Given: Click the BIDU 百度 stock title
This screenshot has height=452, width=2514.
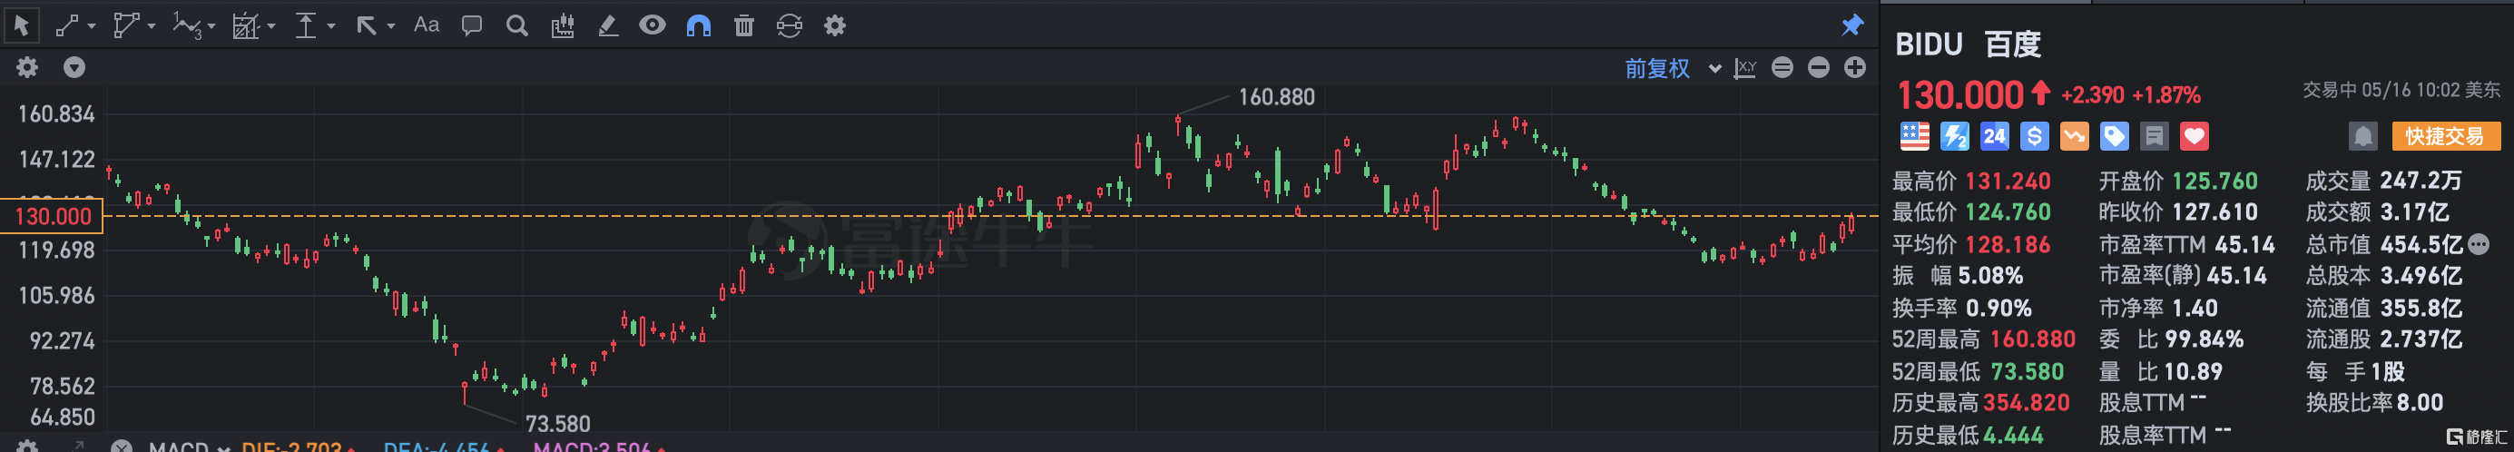Looking at the screenshot, I should click(1968, 44).
